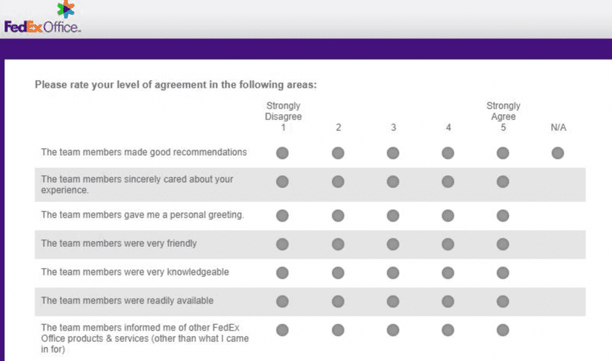Rate personal greeting as Strongly Disagree 1

coord(282,216)
